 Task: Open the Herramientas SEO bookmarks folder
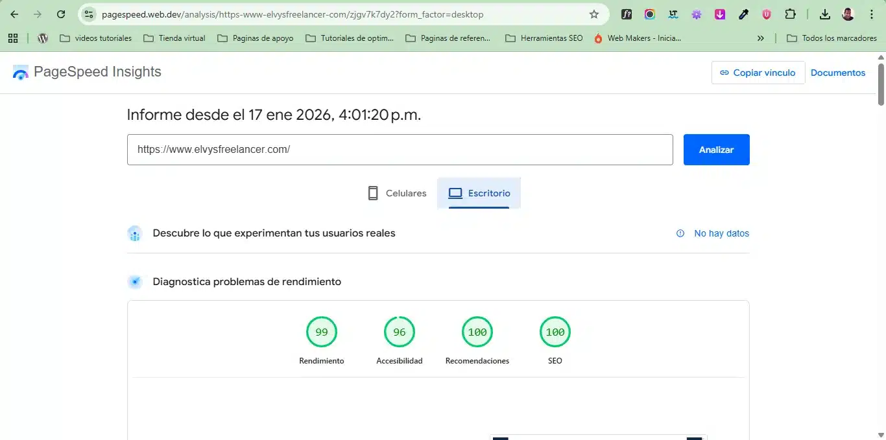[549, 38]
